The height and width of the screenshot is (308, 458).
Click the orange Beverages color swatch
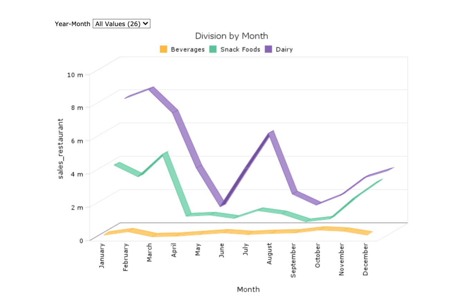coord(164,49)
